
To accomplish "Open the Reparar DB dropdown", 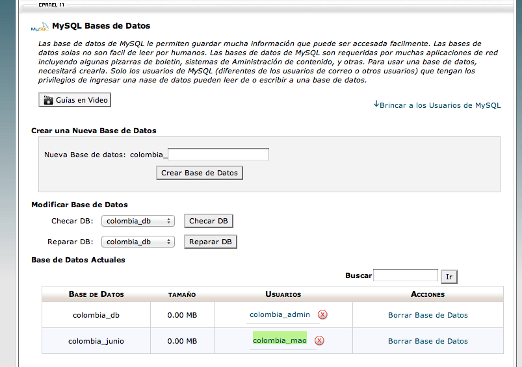I will tap(138, 242).
